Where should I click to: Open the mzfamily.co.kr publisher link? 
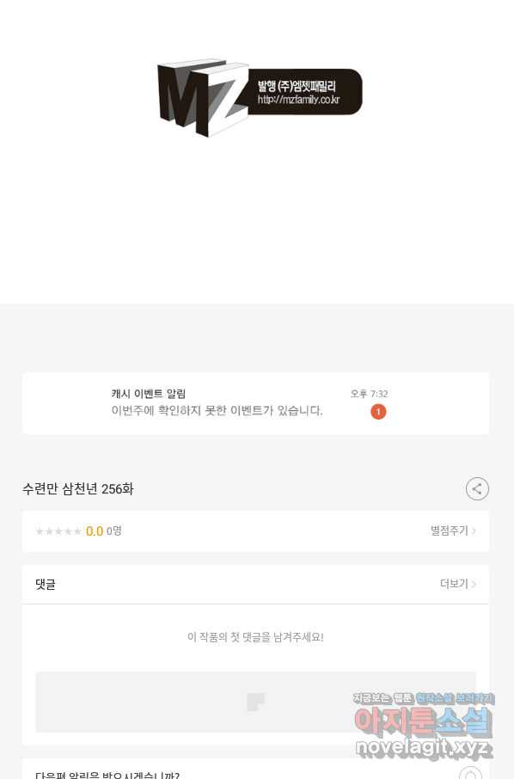click(x=298, y=100)
